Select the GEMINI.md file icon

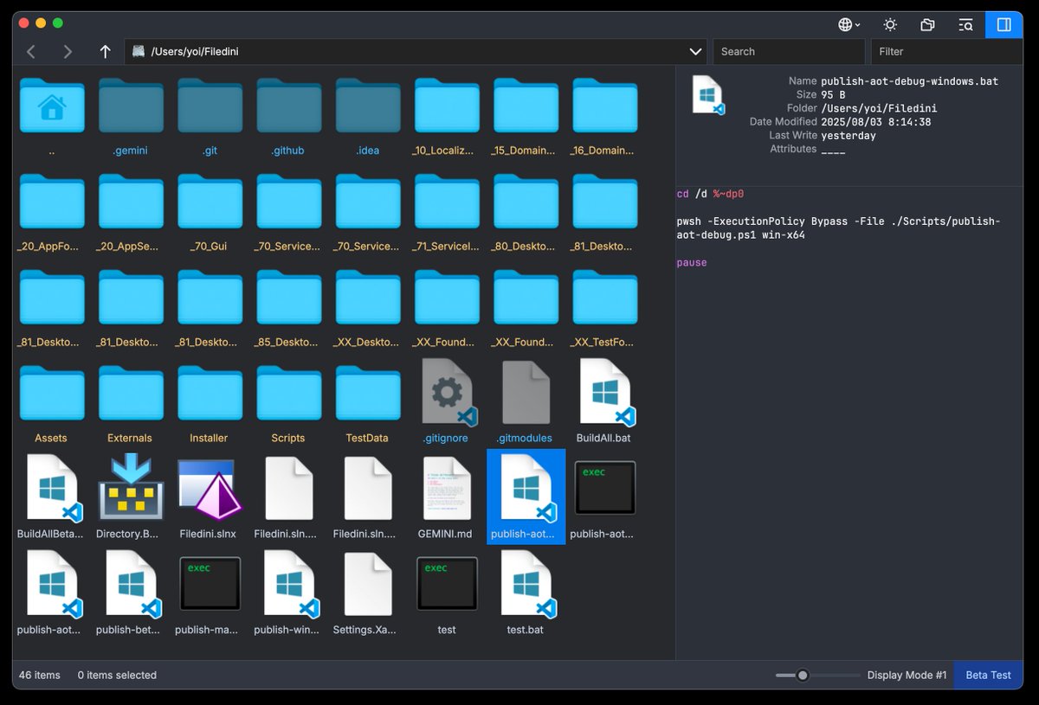pos(446,487)
